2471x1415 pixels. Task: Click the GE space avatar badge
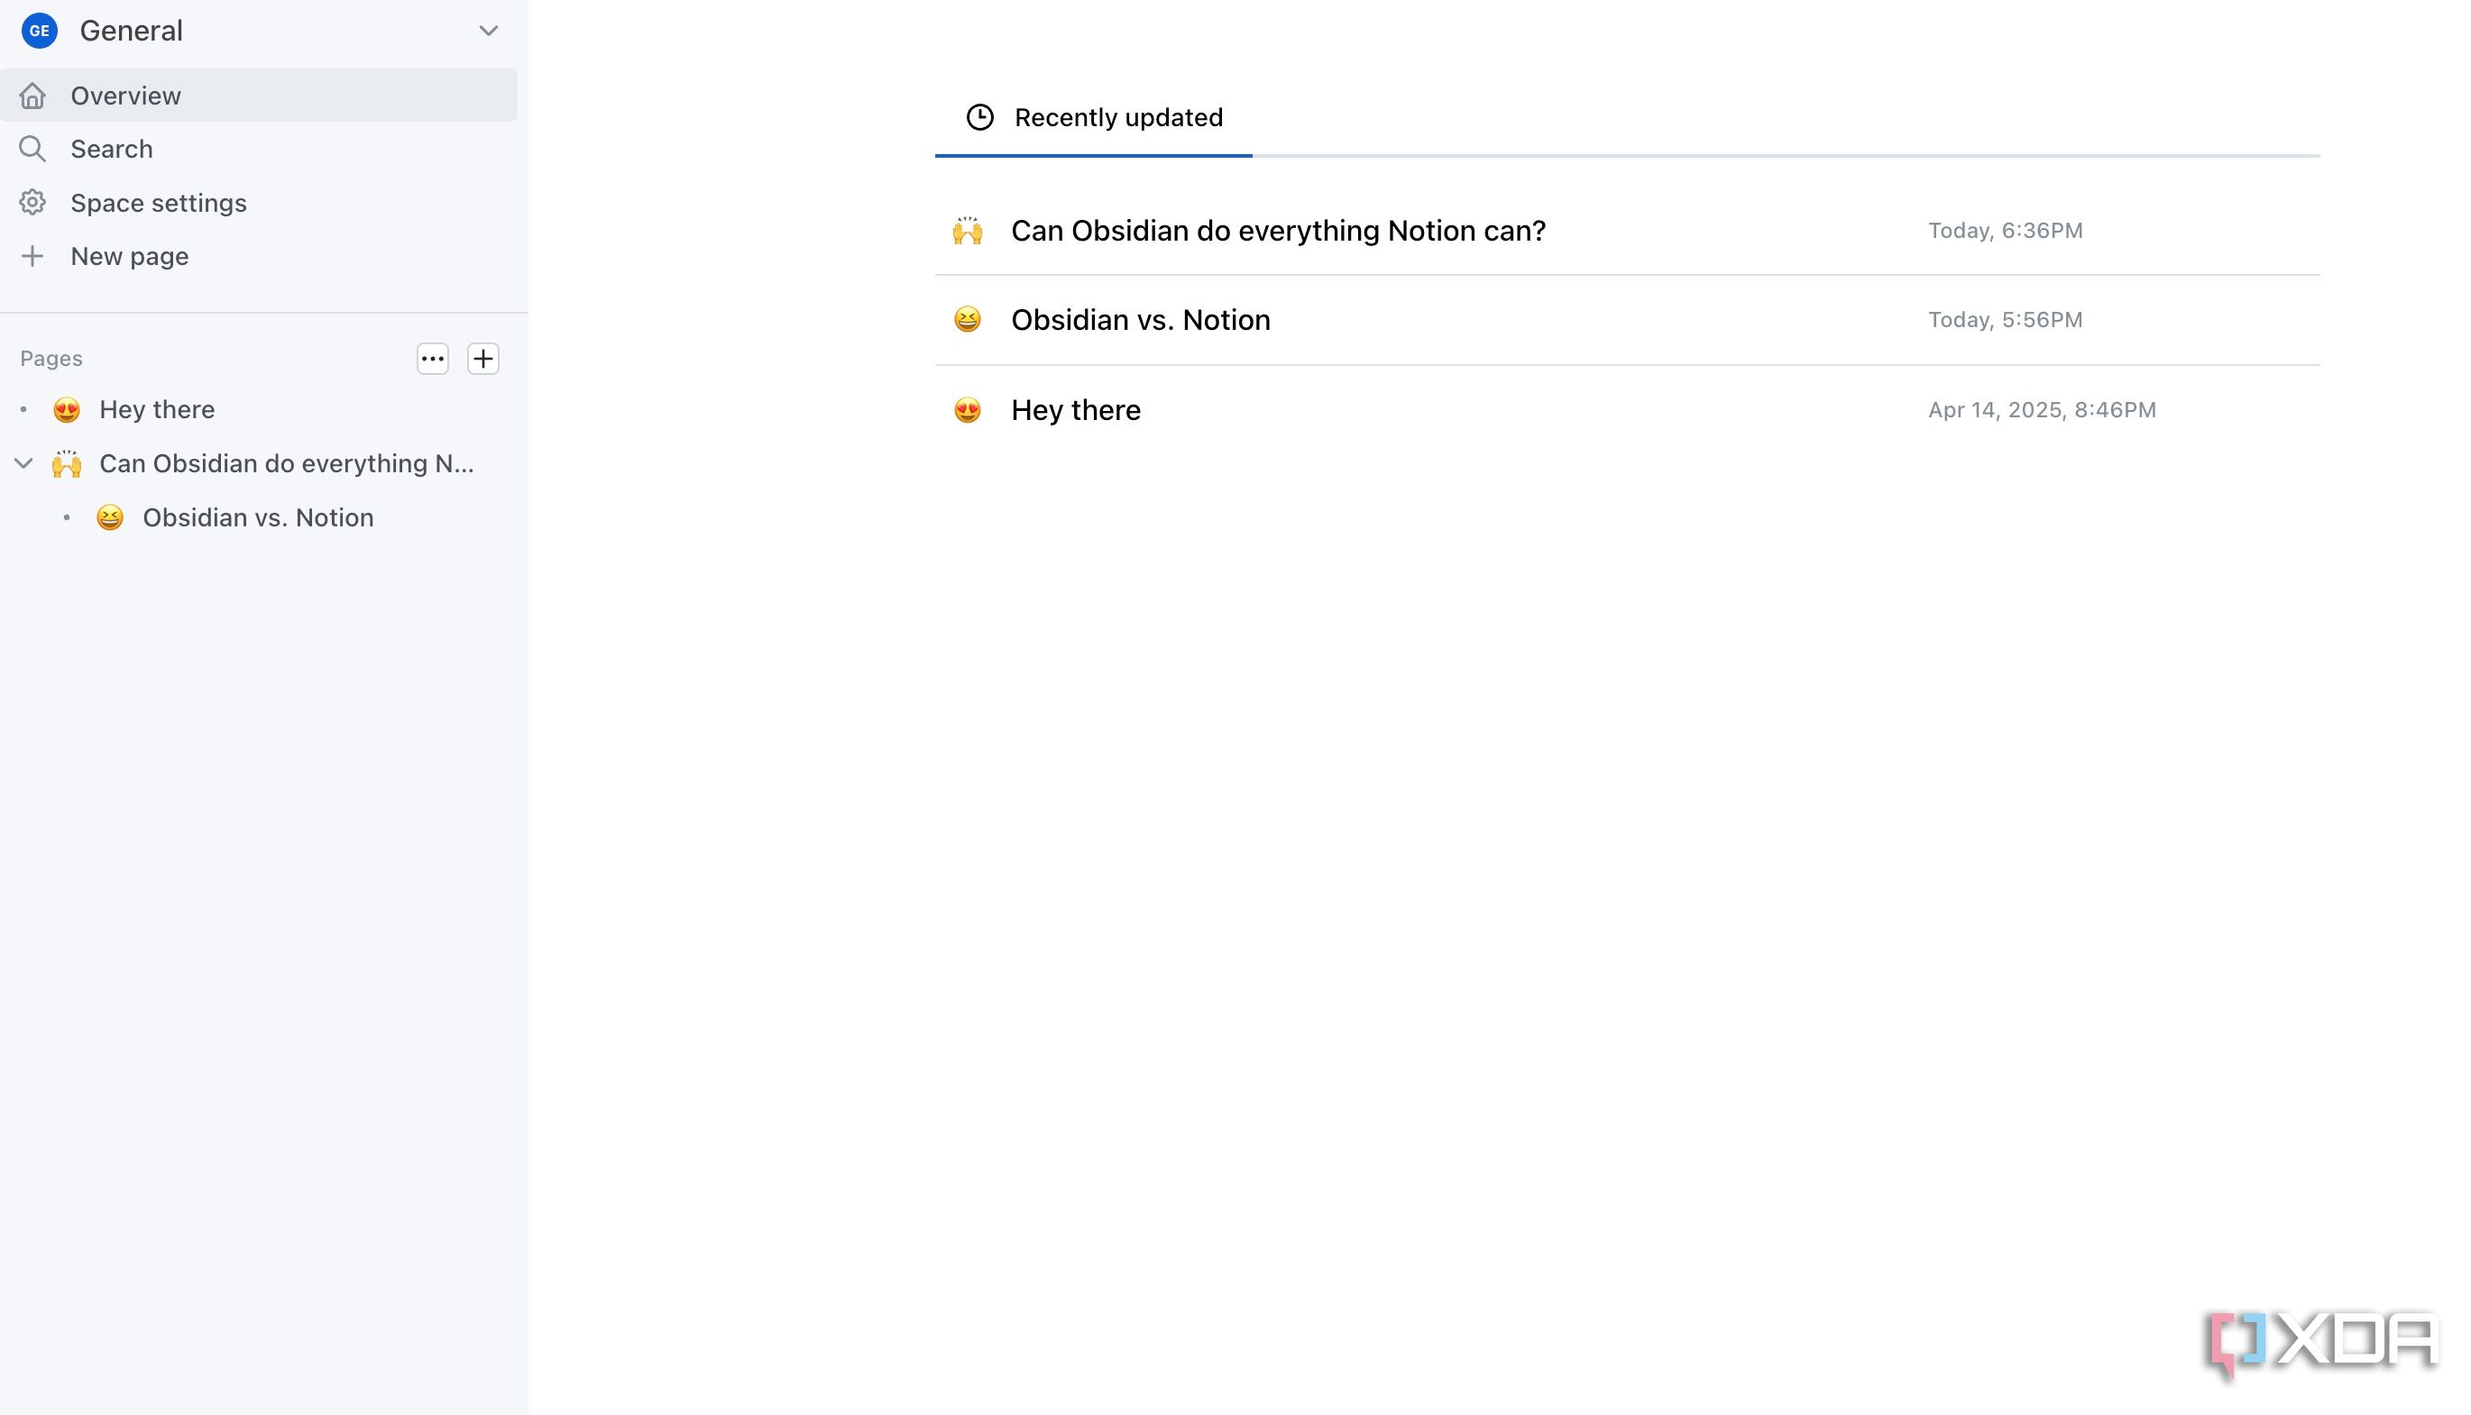(x=39, y=30)
